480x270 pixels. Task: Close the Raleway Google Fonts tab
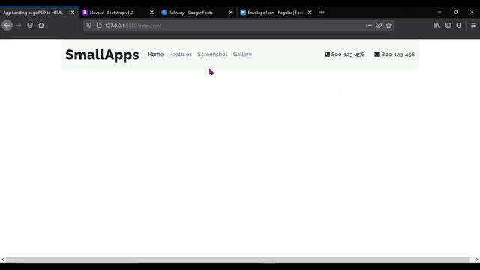231,13
